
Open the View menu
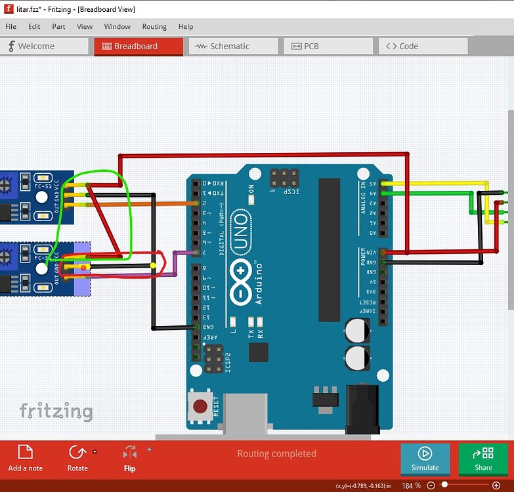pyautogui.click(x=85, y=26)
